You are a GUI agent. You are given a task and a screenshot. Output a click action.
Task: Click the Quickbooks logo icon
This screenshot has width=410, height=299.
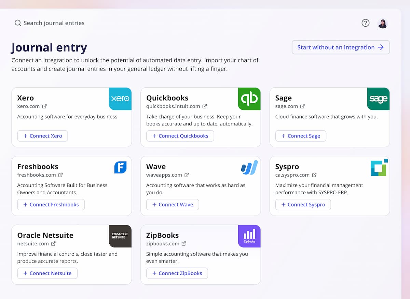click(x=249, y=99)
